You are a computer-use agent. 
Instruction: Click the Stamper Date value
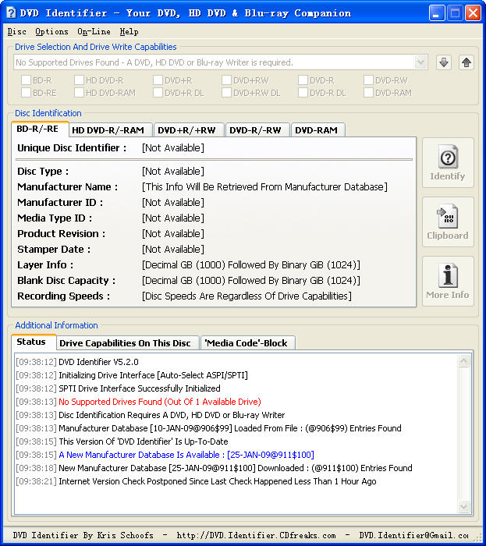[x=173, y=250]
